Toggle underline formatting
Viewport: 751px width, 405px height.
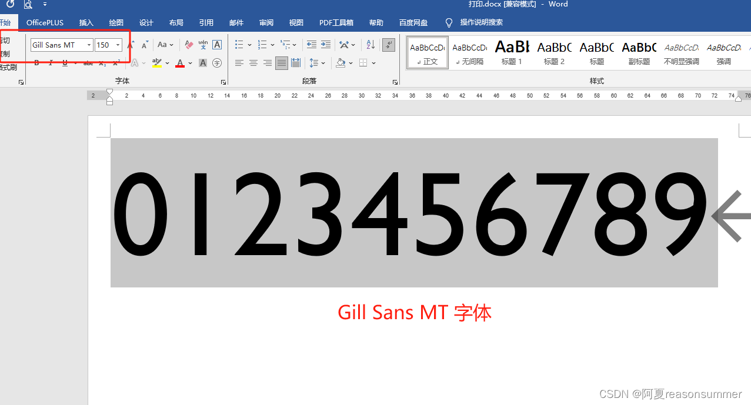[65, 63]
